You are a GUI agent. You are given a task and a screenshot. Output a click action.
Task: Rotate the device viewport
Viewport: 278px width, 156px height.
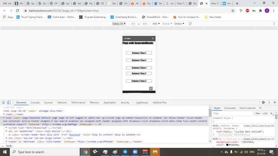(190, 23)
